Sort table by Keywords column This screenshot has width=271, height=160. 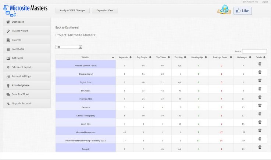[125, 57]
